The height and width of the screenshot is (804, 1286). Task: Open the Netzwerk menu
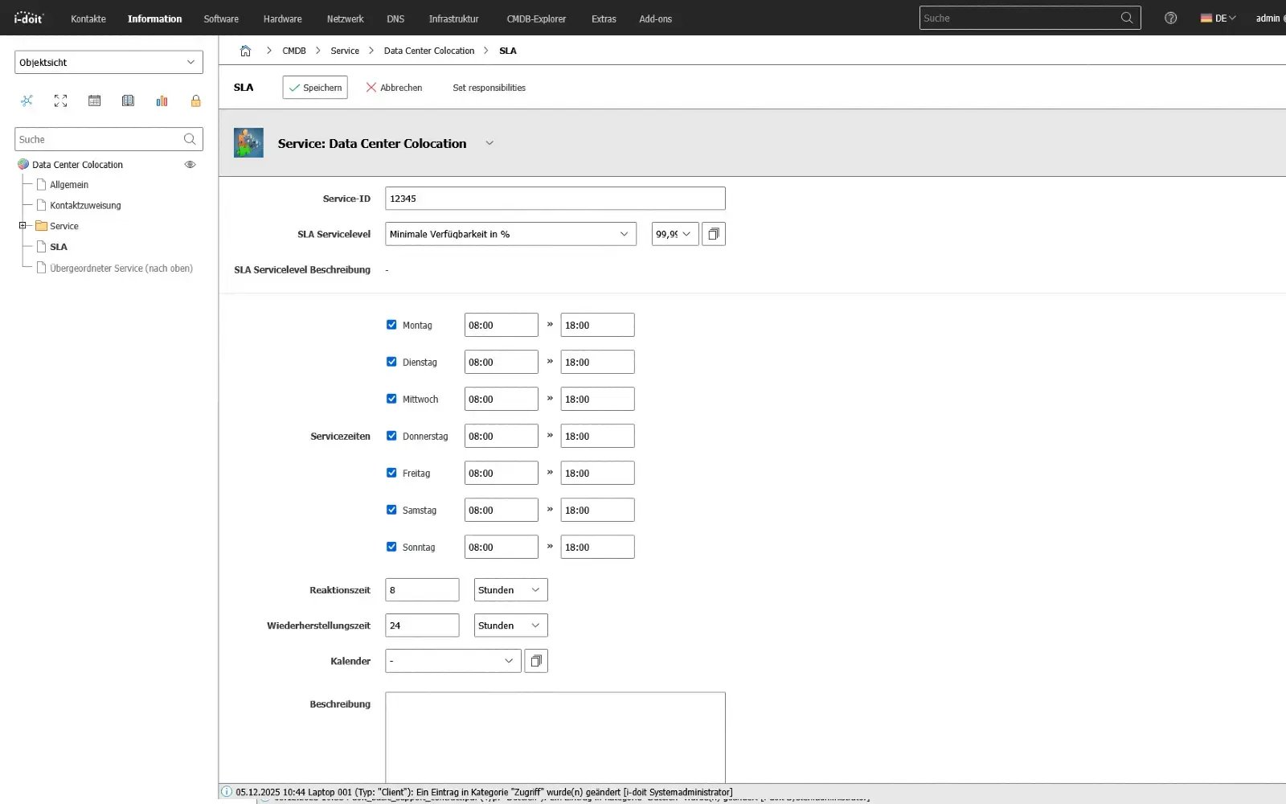pos(344,18)
